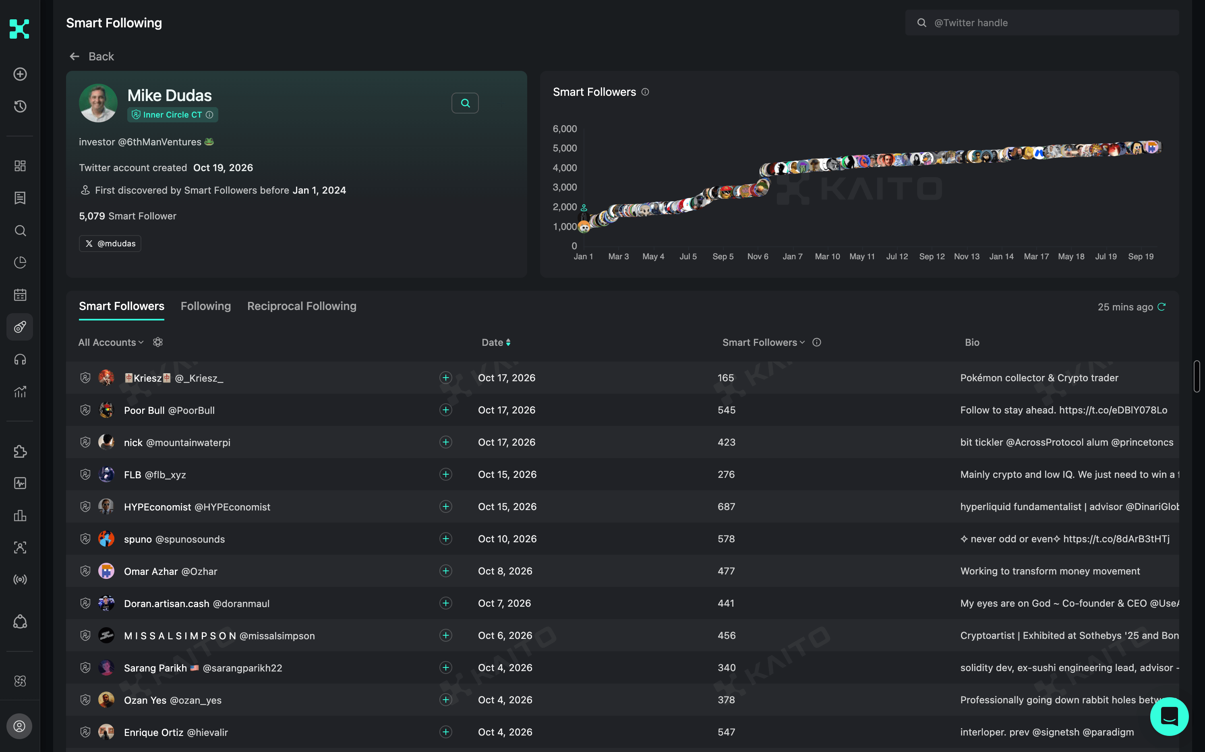Image resolution: width=1205 pixels, height=752 pixels.
Task: Click Mike Dudas profile avatar
Action: pos(98,103)
